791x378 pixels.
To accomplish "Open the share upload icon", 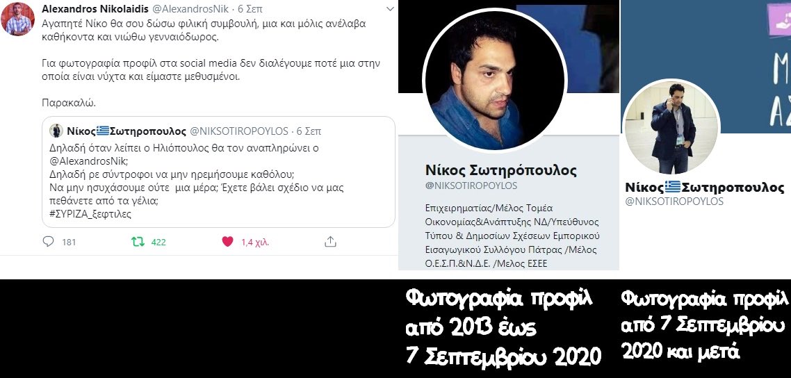I will (330, 242).
